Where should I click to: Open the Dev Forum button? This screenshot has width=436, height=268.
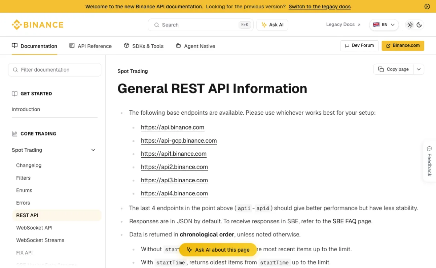(359, 45)
